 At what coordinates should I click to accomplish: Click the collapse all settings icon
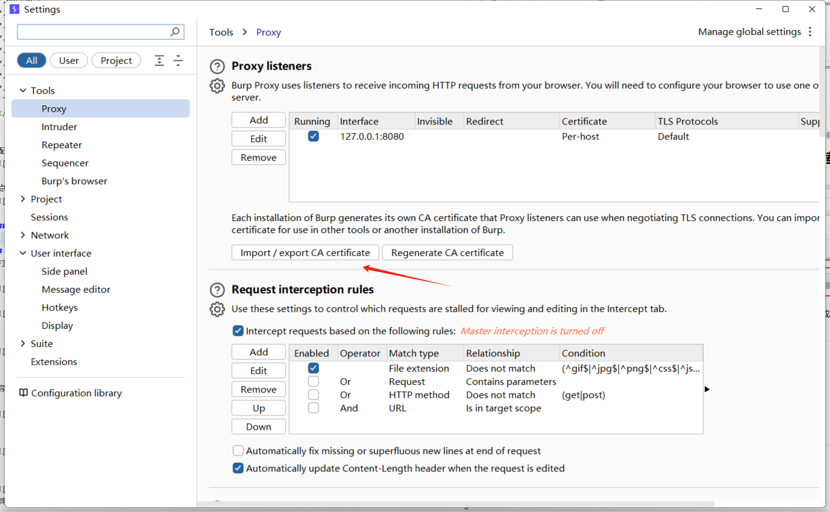point(178,61)
